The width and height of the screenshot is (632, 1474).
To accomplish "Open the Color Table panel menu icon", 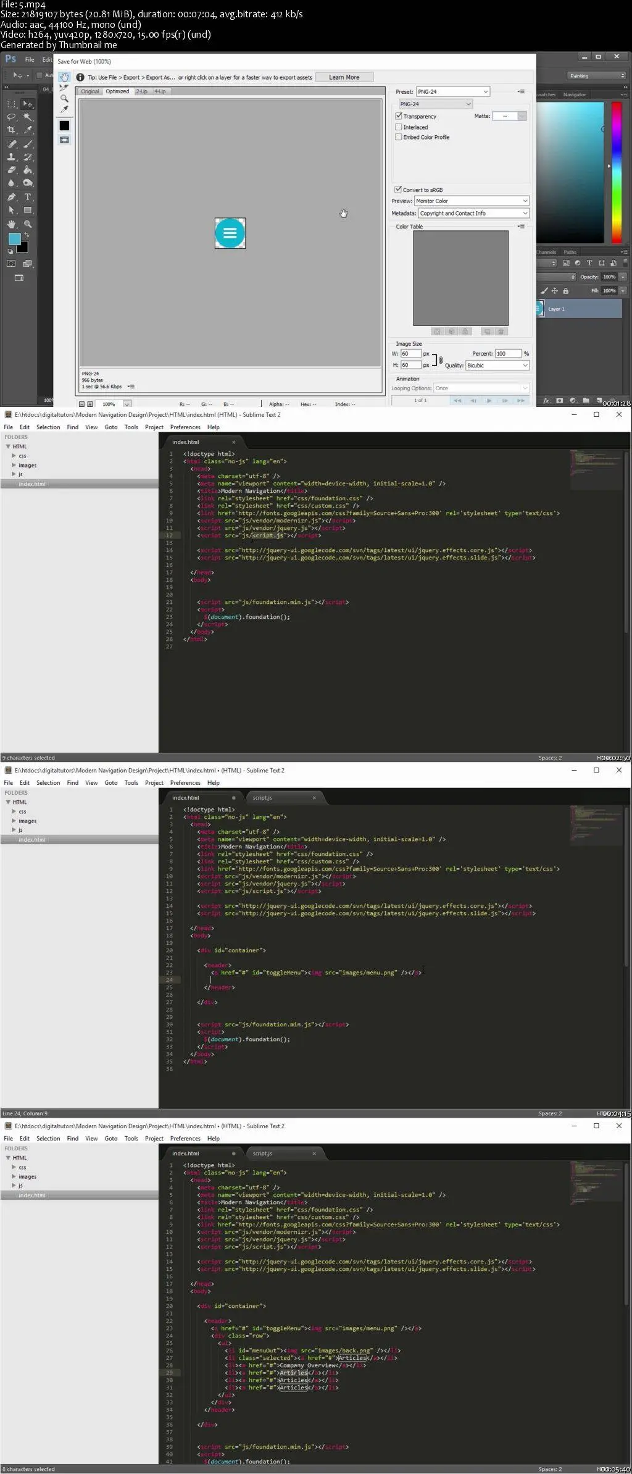I will pos(522,227).
